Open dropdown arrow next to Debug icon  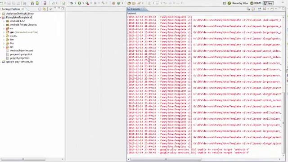[75, 3]
